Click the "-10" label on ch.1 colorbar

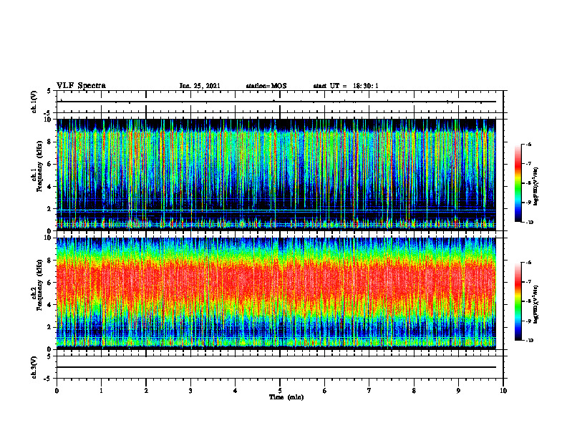(x=530, y=222)
